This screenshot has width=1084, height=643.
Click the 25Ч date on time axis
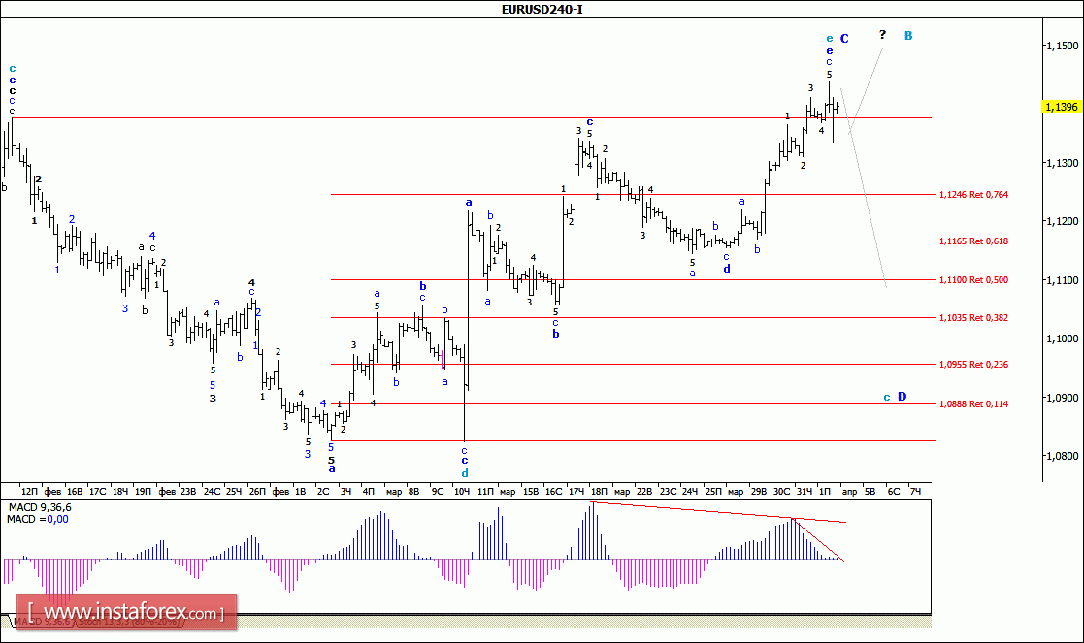tap(234, 491)
